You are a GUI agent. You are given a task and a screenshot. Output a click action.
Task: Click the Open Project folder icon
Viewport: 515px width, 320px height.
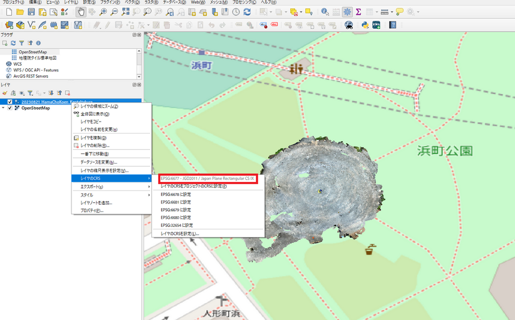point(20,12)
